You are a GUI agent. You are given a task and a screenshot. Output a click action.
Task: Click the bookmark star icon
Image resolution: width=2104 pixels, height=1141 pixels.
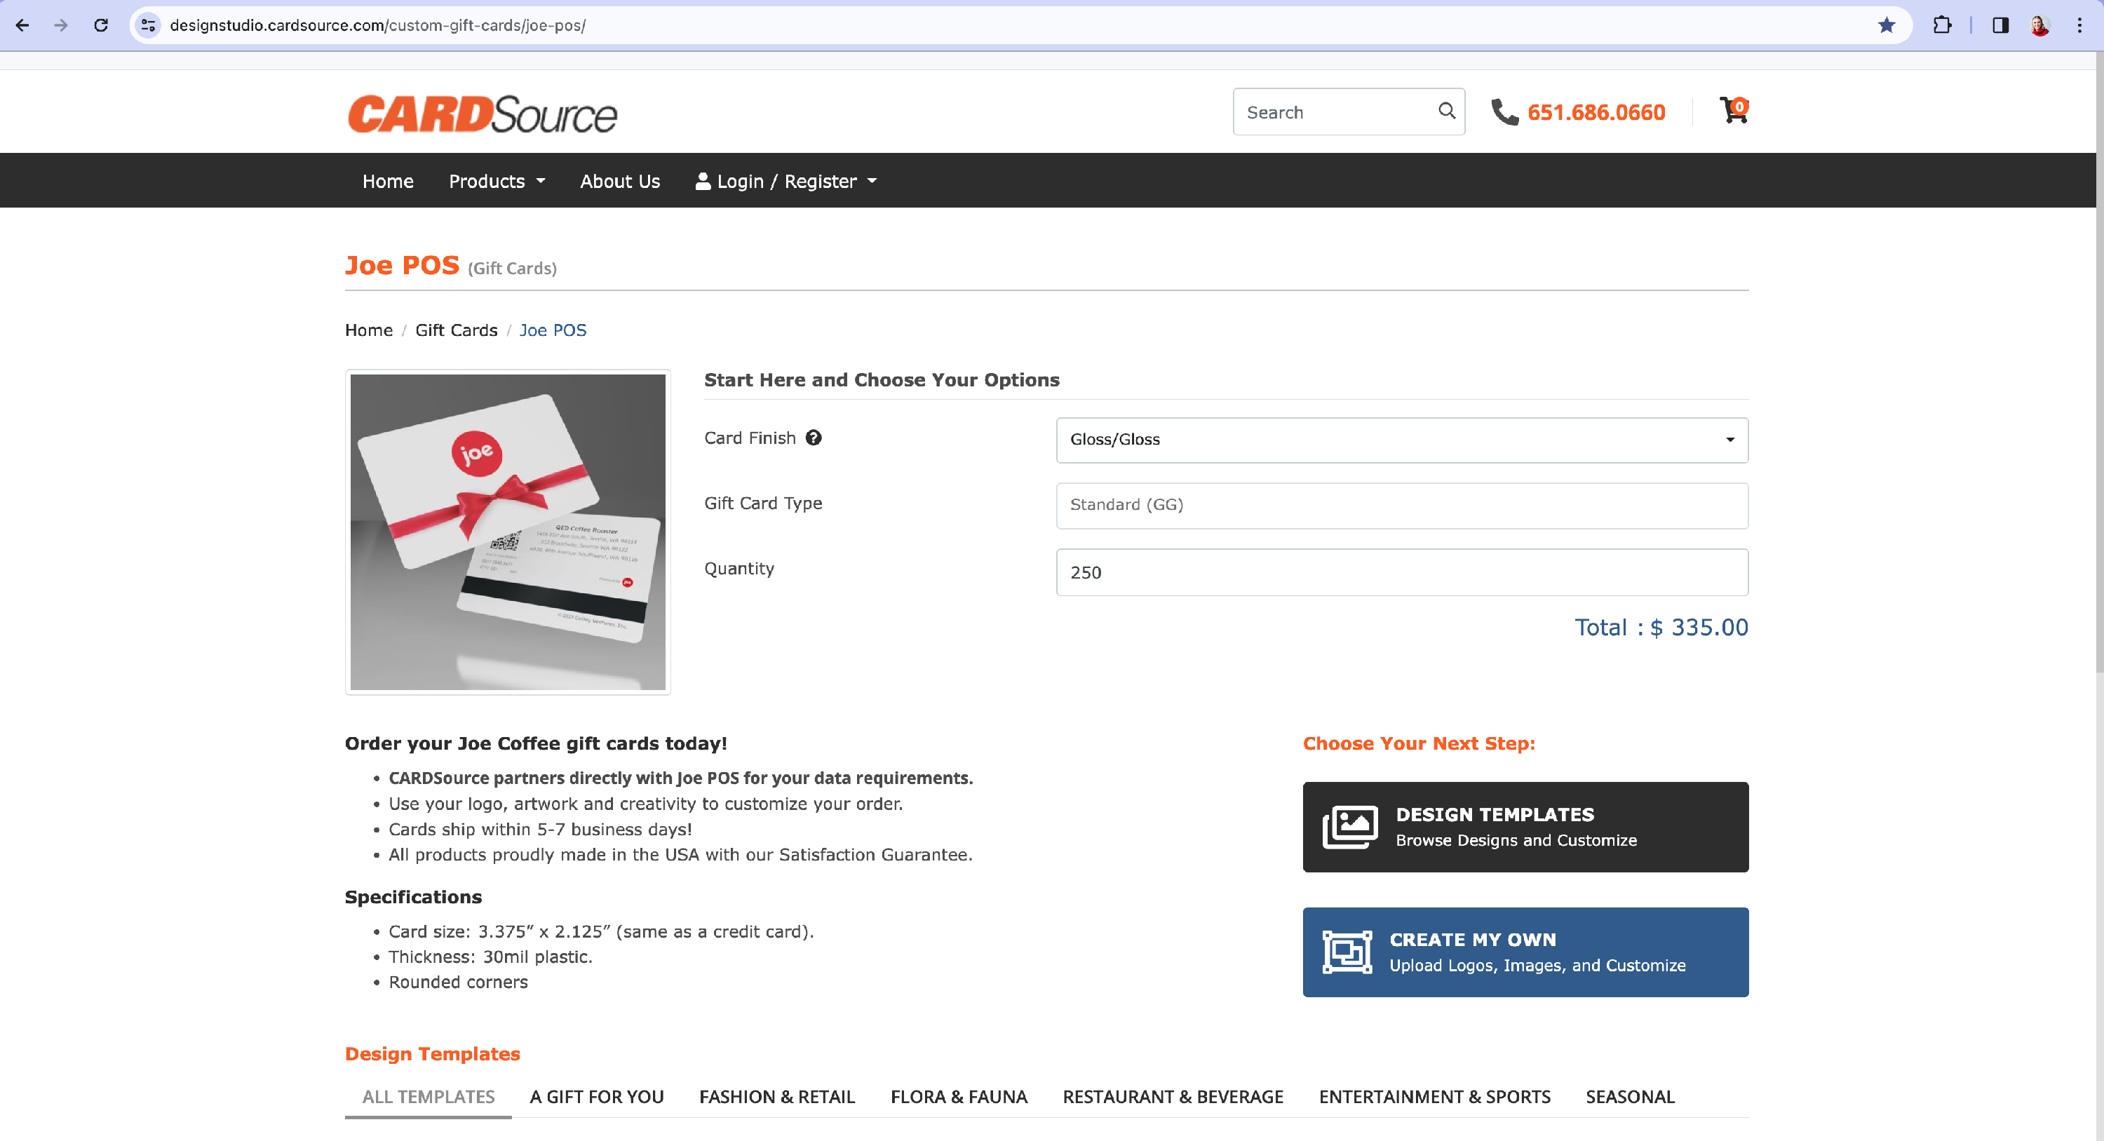coord(1887,25)
